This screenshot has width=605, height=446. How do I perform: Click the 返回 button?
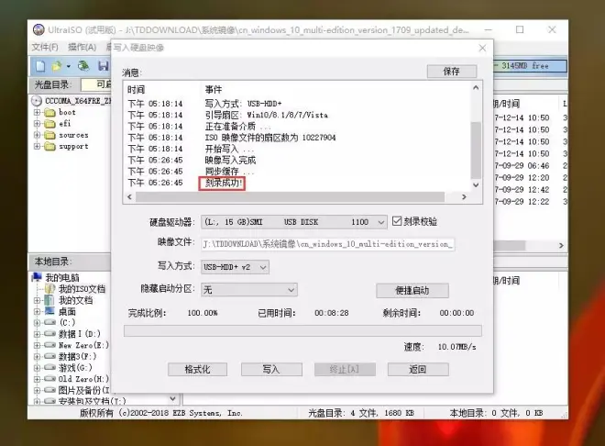418,369
